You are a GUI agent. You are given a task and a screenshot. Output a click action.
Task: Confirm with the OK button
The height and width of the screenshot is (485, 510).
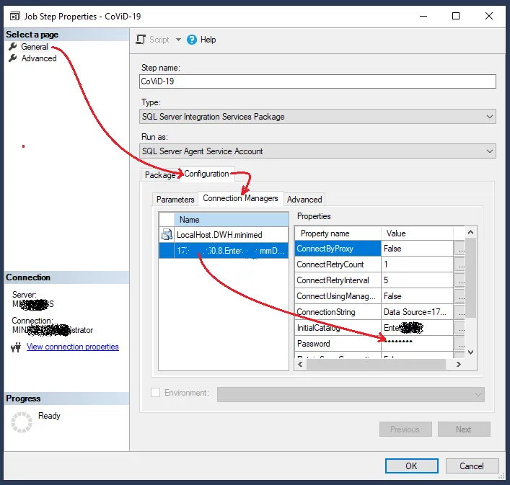[411, 466]
